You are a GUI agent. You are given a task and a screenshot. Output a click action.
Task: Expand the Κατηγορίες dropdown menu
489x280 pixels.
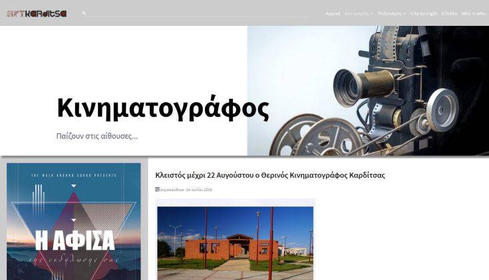[x=357, y=14]
